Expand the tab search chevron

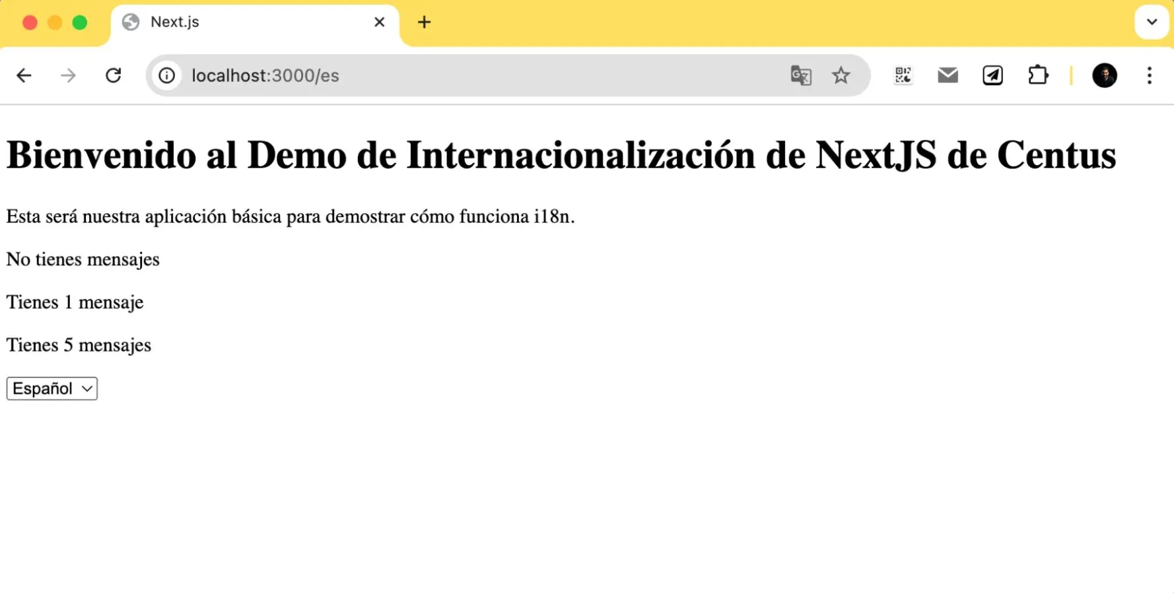pyautogui.click(x=1152, y=22)
